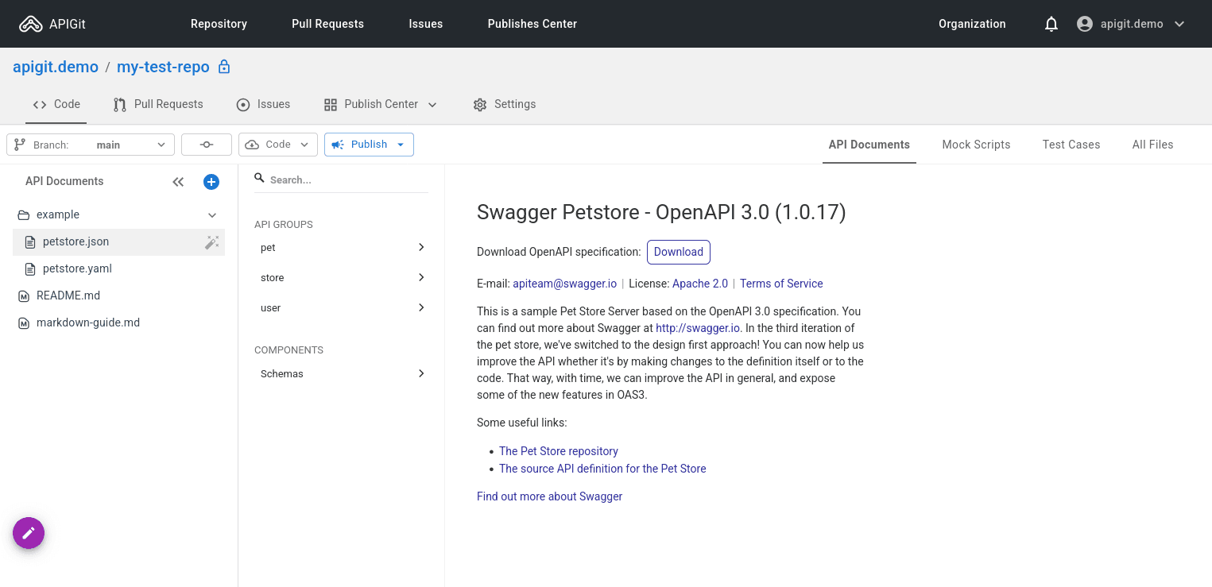Click the my-test-repo breadcrumb link

pyautogui.click(x=163, y=67)
